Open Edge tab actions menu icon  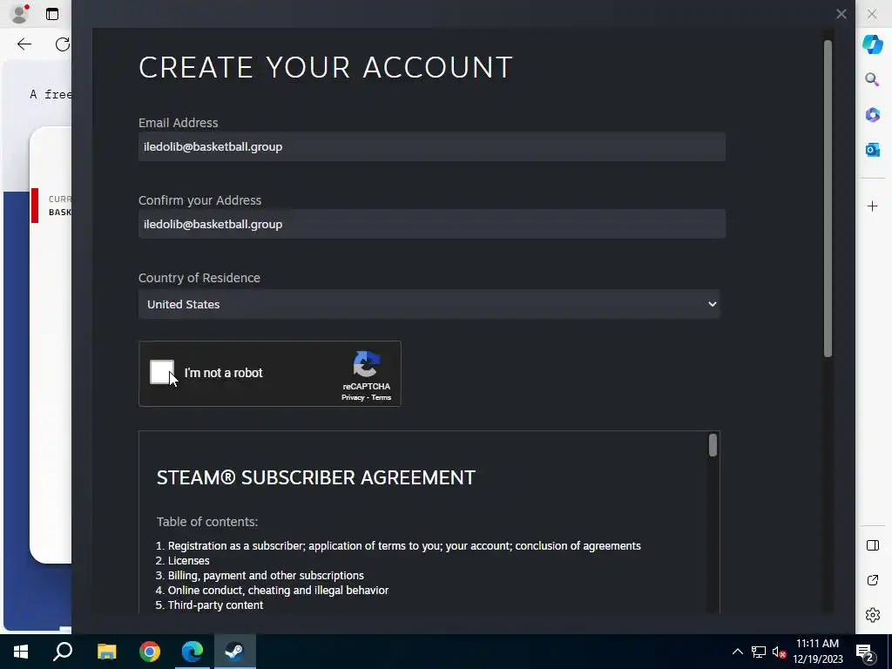(52, 14)
